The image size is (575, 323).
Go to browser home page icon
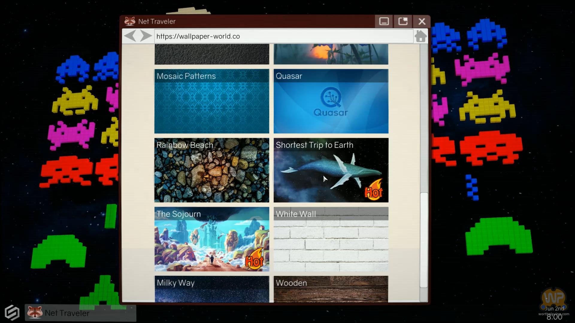click(420, 36)
